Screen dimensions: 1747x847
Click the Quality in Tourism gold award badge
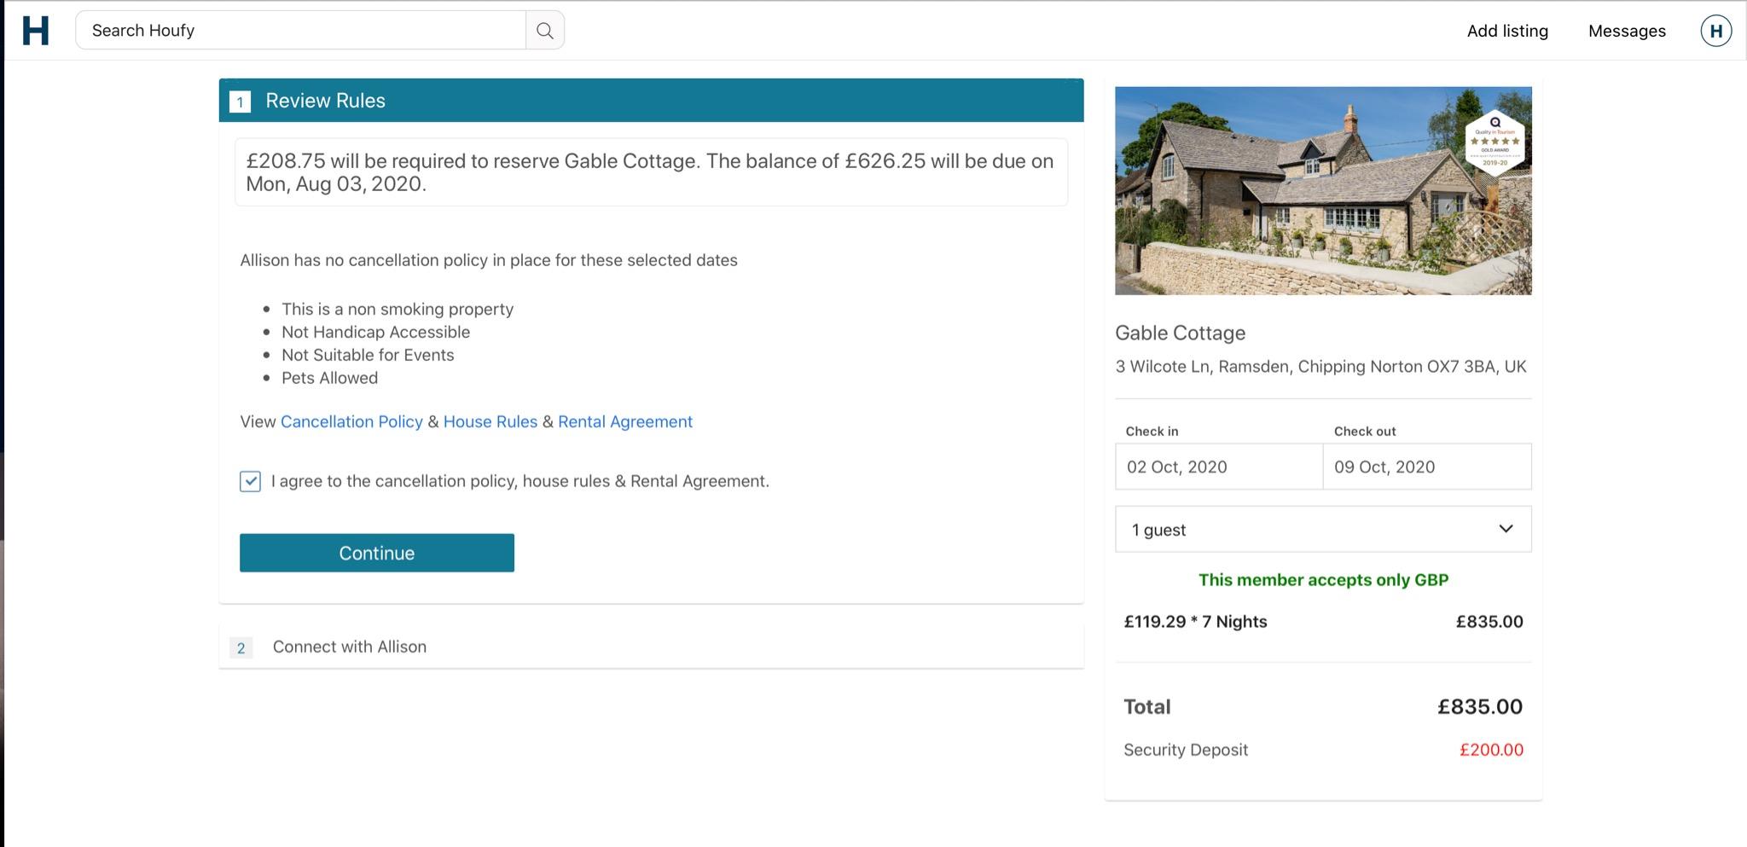tap(1495, 142)
